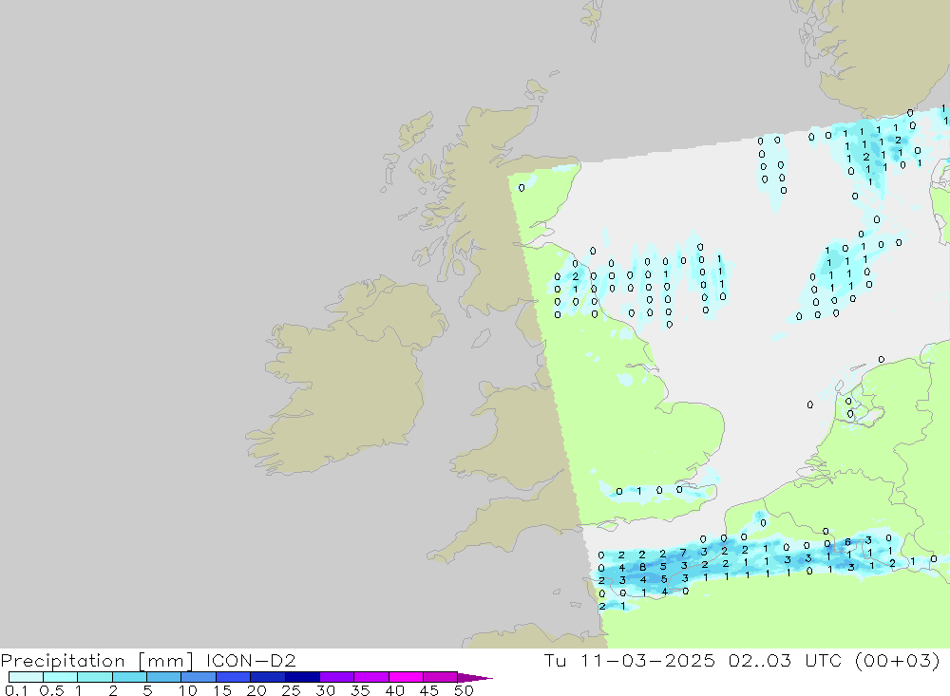Click the precipitation value '6' on map
Viewport: 950px width, 696px height.
coord(847,542)
